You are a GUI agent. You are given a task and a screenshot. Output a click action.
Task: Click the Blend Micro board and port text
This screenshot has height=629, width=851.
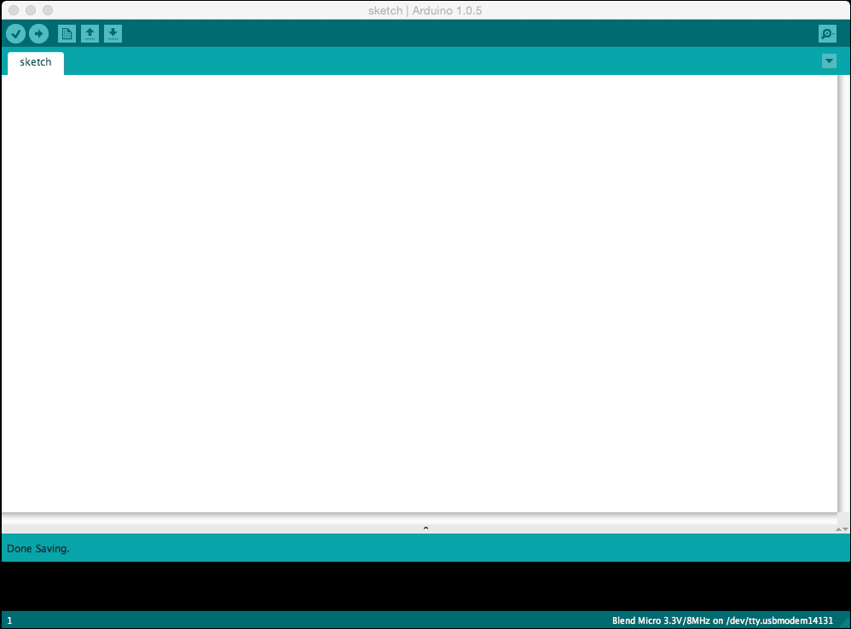(722, 620)
